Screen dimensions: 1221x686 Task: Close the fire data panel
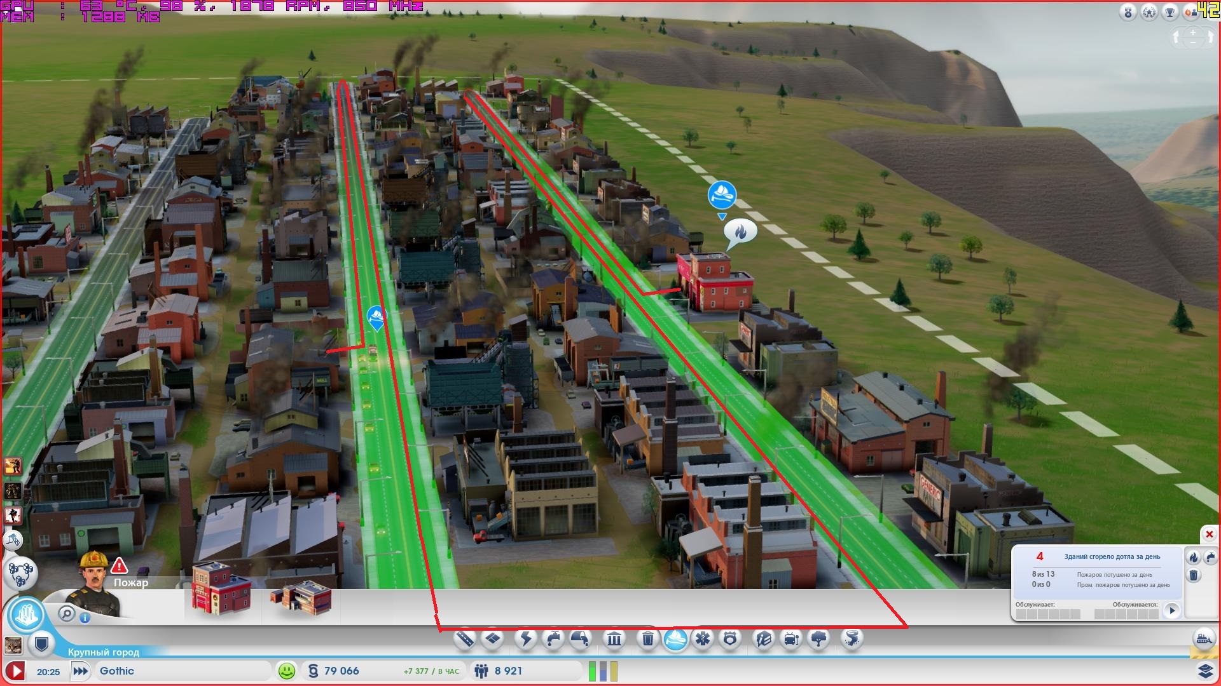1209,534
